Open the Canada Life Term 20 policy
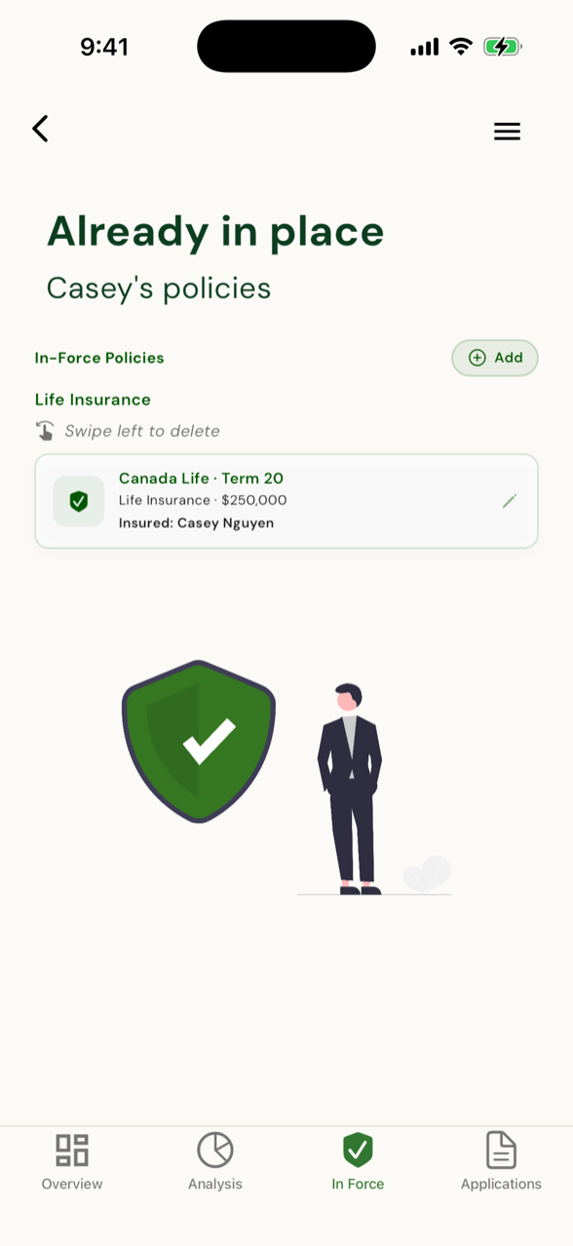 click(286, 501)
